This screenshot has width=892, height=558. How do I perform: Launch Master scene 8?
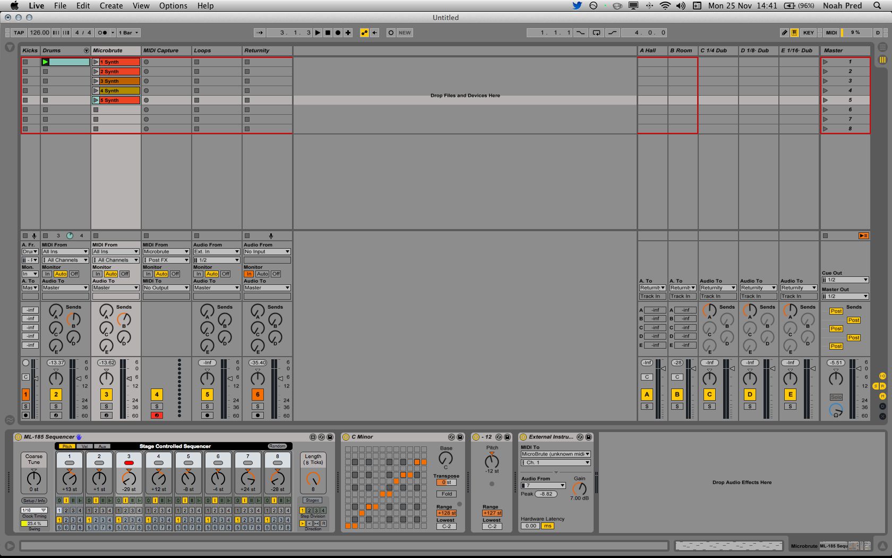tap(826, 129)
